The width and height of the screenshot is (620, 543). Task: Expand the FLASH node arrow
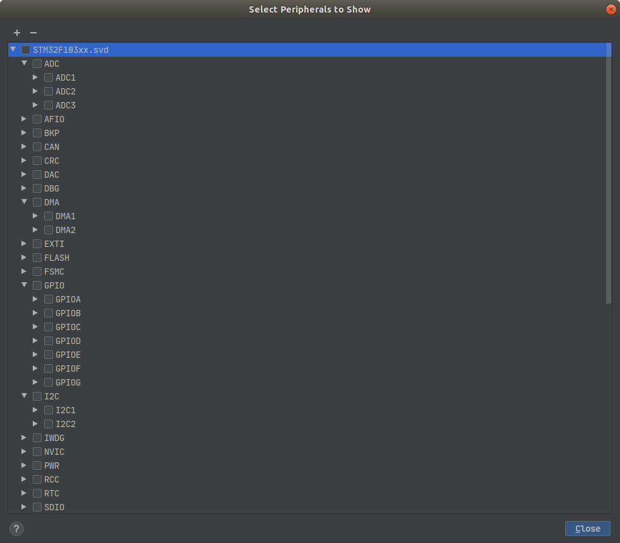coord(24,258)
